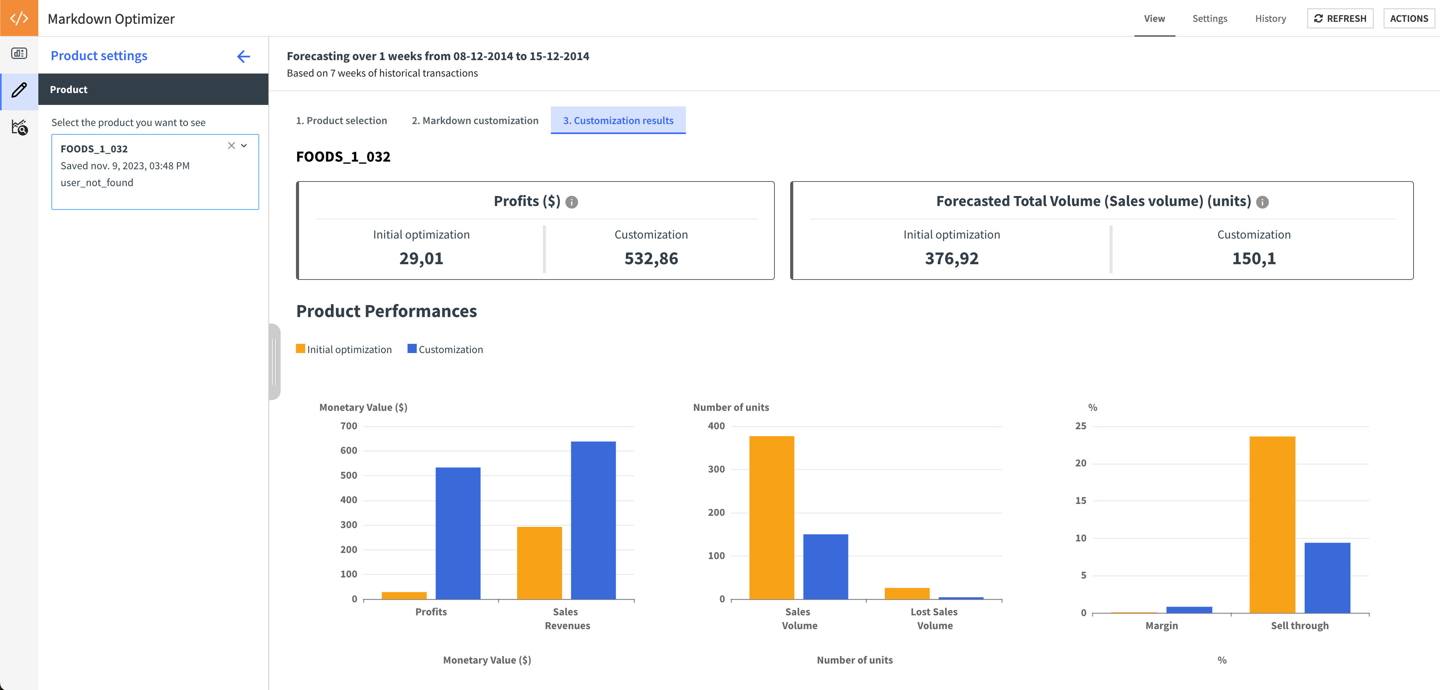Open the dashboard panel in the sidebar

point(18,54)
